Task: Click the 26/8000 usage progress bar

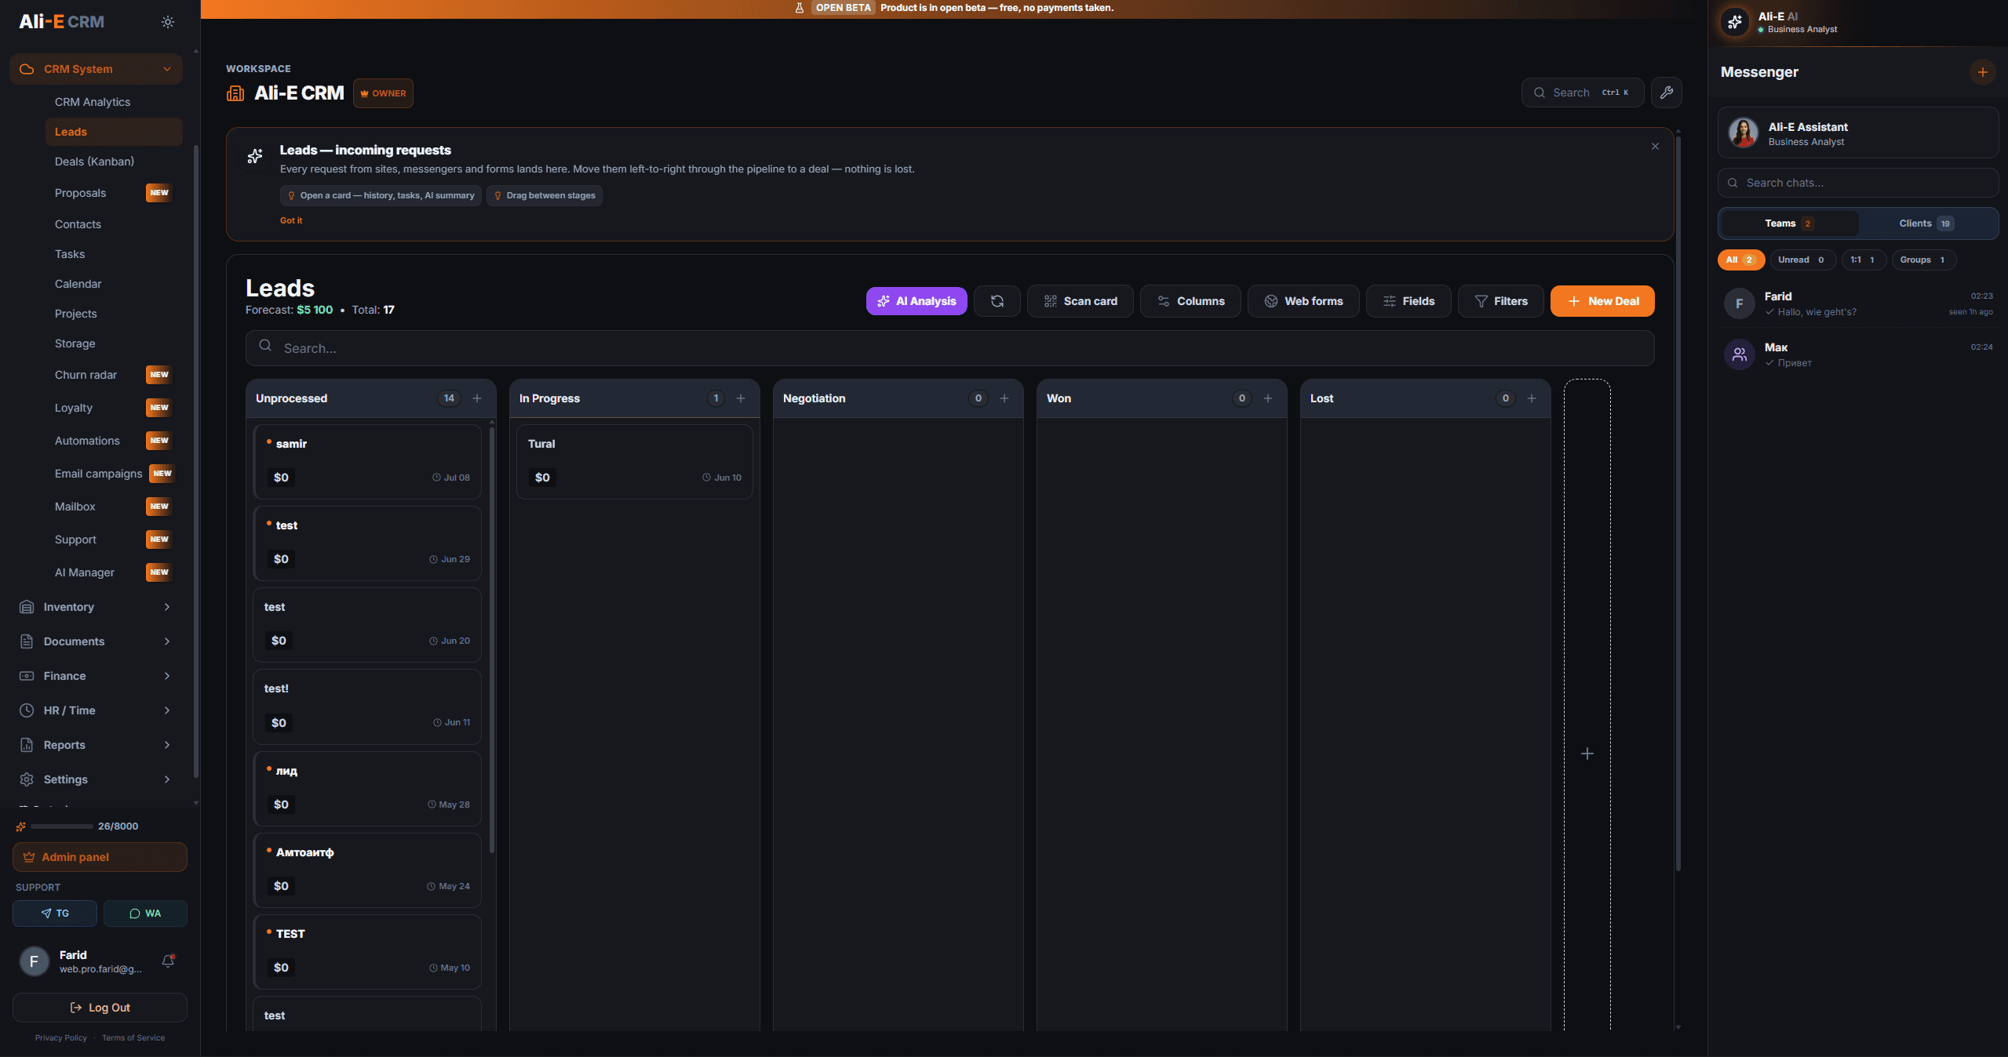Action: (62, 826)
